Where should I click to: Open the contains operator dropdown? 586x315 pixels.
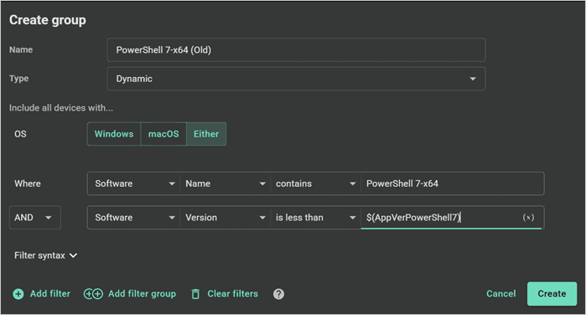[x=315, y=183]
